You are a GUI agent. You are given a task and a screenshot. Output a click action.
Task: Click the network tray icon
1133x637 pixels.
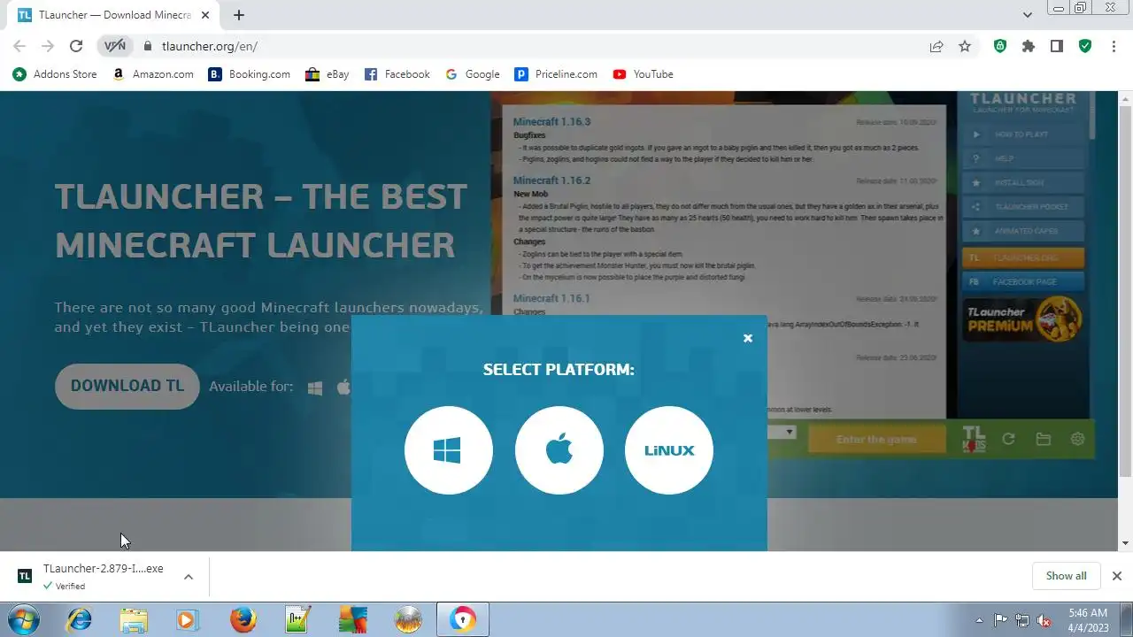(x=1022, y=620)
